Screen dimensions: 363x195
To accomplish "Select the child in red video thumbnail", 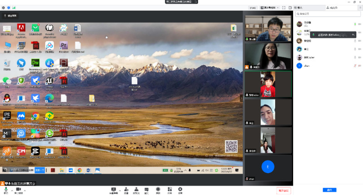I will [x=268, y=84].
